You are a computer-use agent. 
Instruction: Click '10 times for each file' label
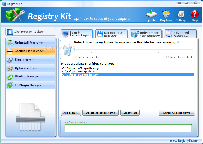point(179,57)
